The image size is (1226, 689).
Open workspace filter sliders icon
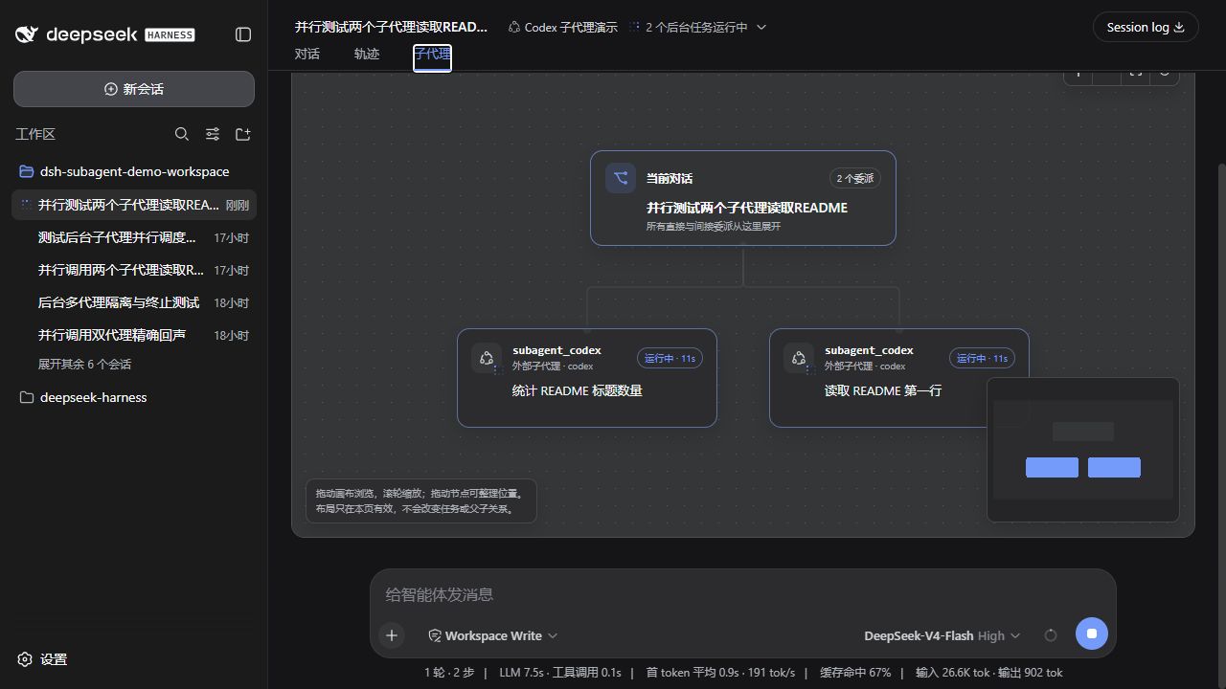(213, 134)
